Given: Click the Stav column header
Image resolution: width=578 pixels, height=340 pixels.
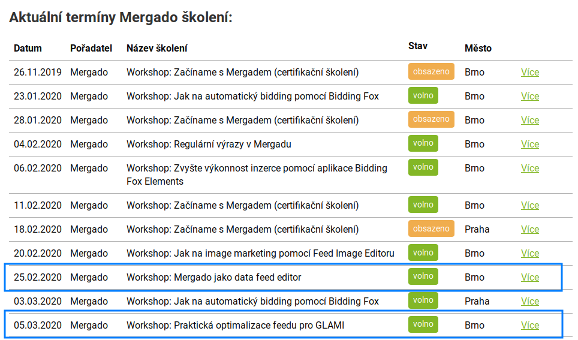Looking at the screenshot, I should pos(418,46).
